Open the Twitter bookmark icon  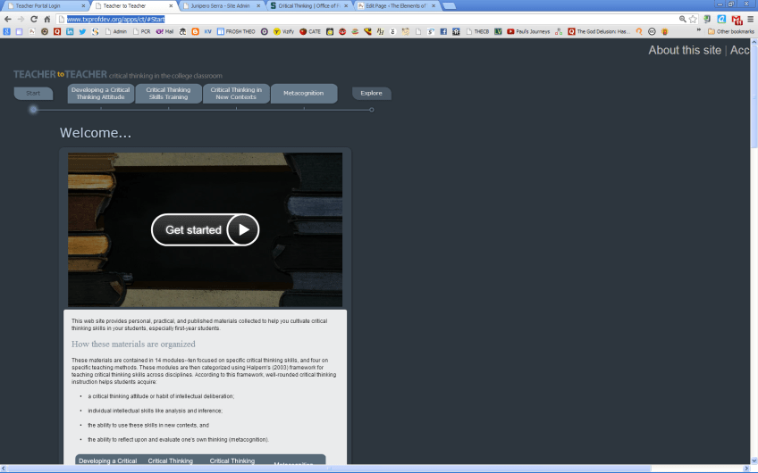[x=82, y=31]
